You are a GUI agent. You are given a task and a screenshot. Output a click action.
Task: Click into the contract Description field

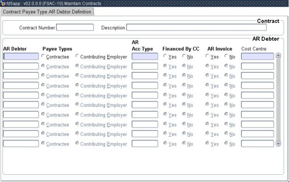(197, 27)
